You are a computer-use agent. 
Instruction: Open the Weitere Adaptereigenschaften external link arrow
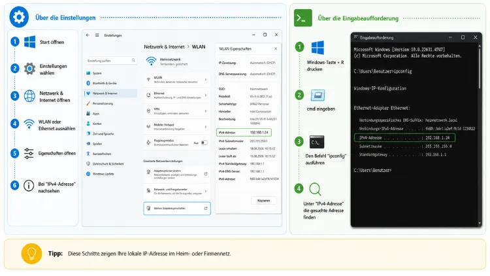(x=206, y=208)
